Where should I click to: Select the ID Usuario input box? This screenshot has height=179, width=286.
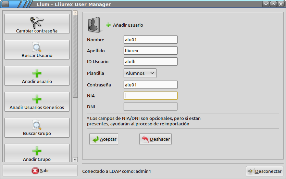tap(150, 61)
